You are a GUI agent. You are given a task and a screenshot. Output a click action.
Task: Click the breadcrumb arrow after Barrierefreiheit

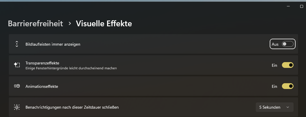[x=70, y=23]
